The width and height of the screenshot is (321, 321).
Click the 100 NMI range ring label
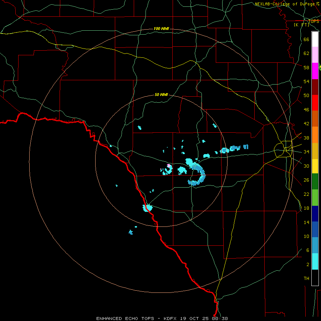[161, 29]
